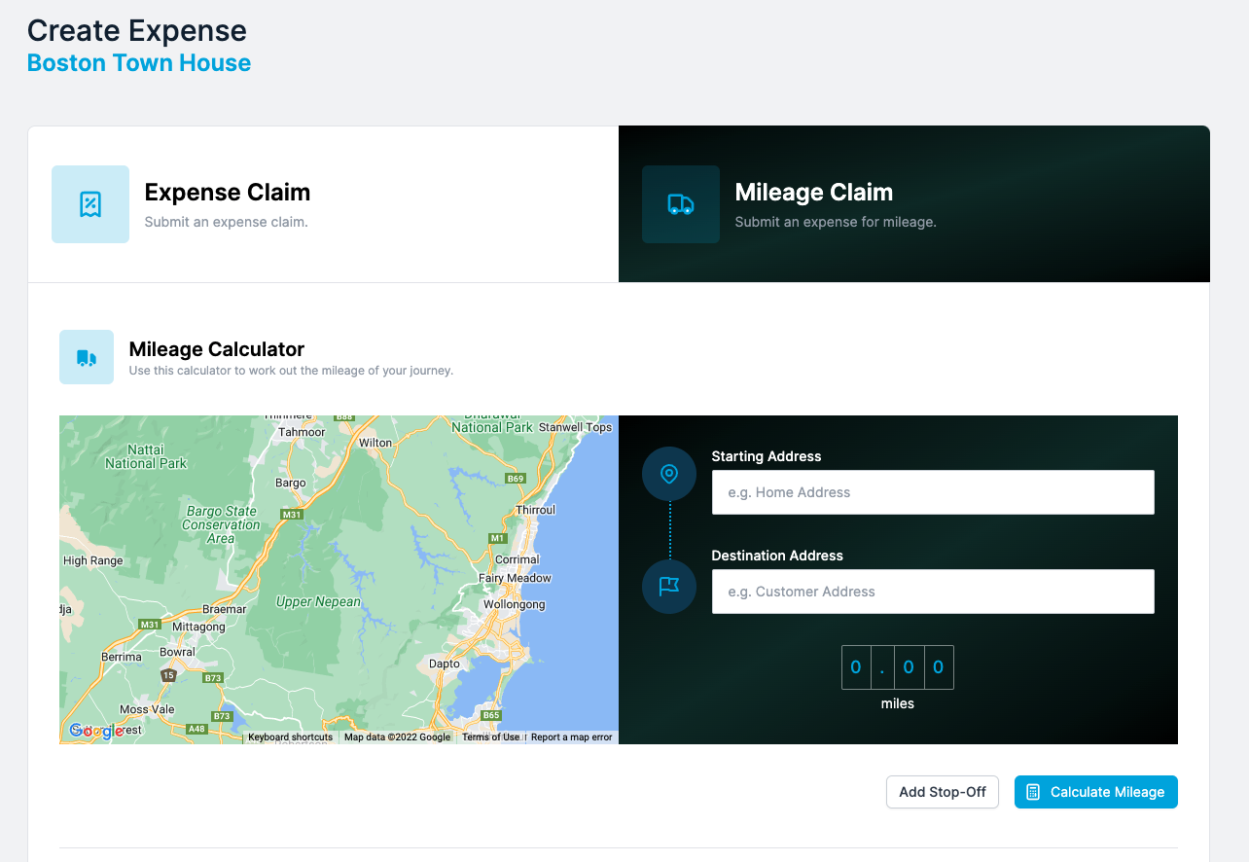
Task: Click the Braemar map label
Action: pos(225,609)
